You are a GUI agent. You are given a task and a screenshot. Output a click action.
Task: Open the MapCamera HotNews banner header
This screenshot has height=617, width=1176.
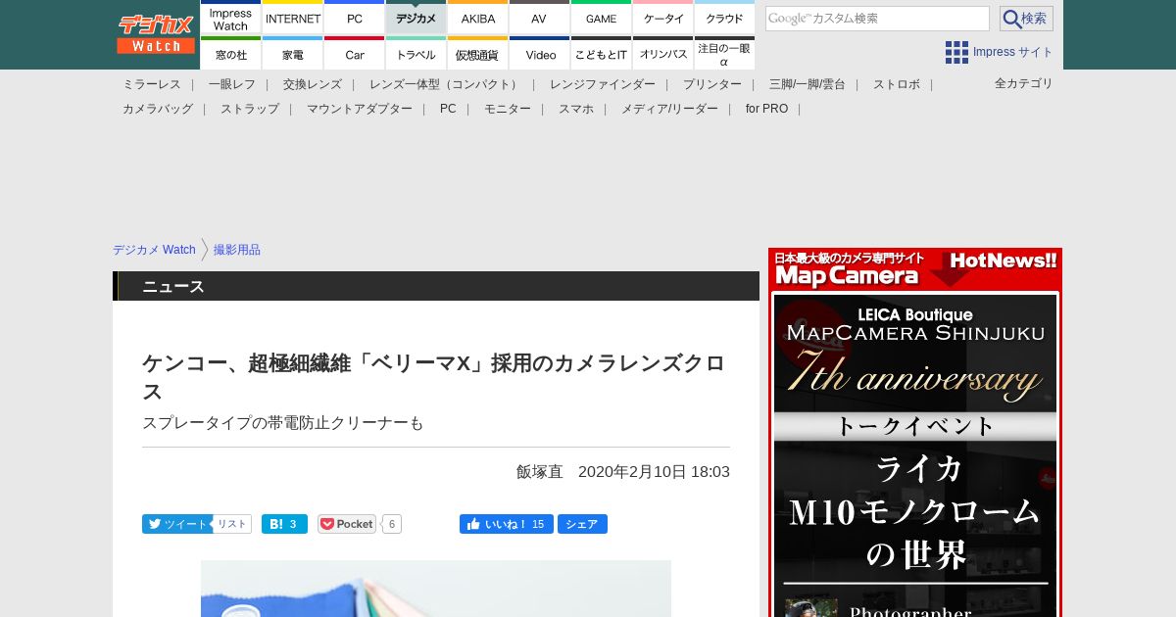[915, 268]
